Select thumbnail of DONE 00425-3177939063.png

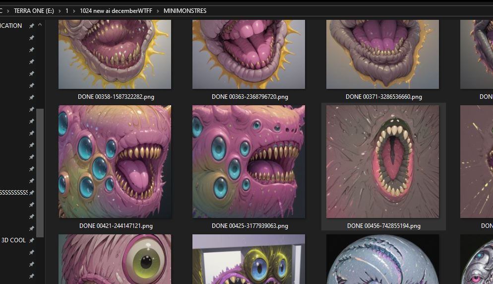click(248, 161)
